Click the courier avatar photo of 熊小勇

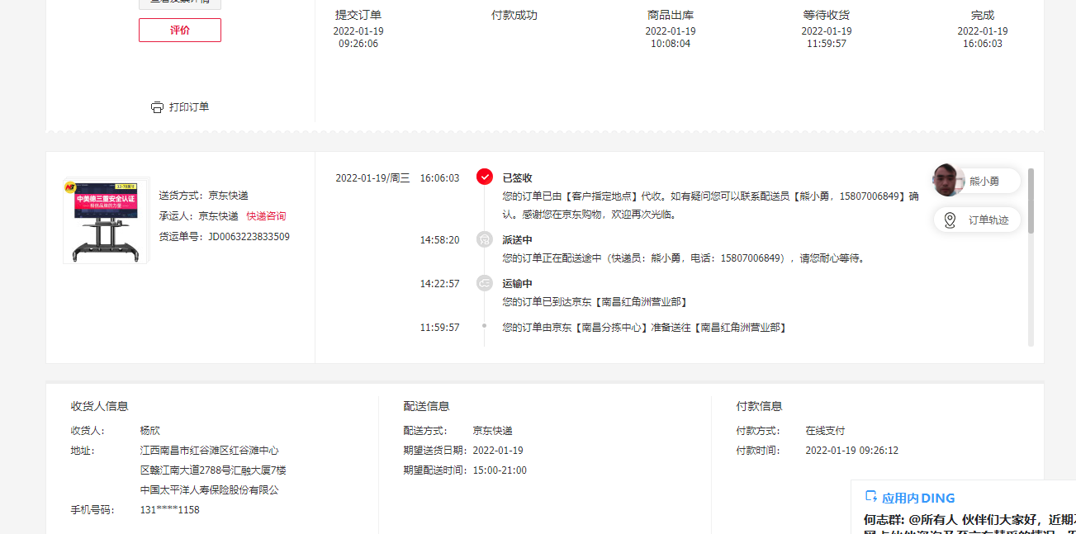coord(949,180)
